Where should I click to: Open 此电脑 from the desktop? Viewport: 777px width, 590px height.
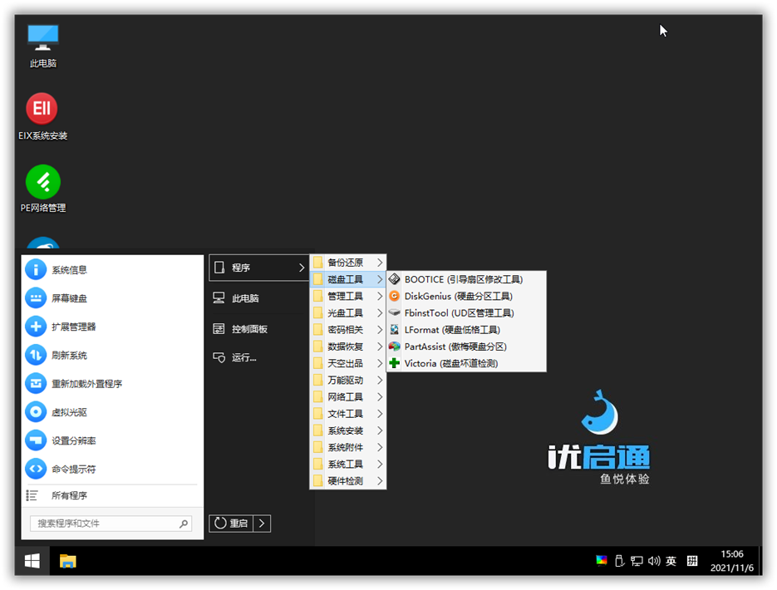point(42,37)
